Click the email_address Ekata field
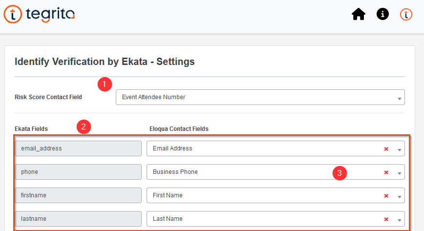 78,148
